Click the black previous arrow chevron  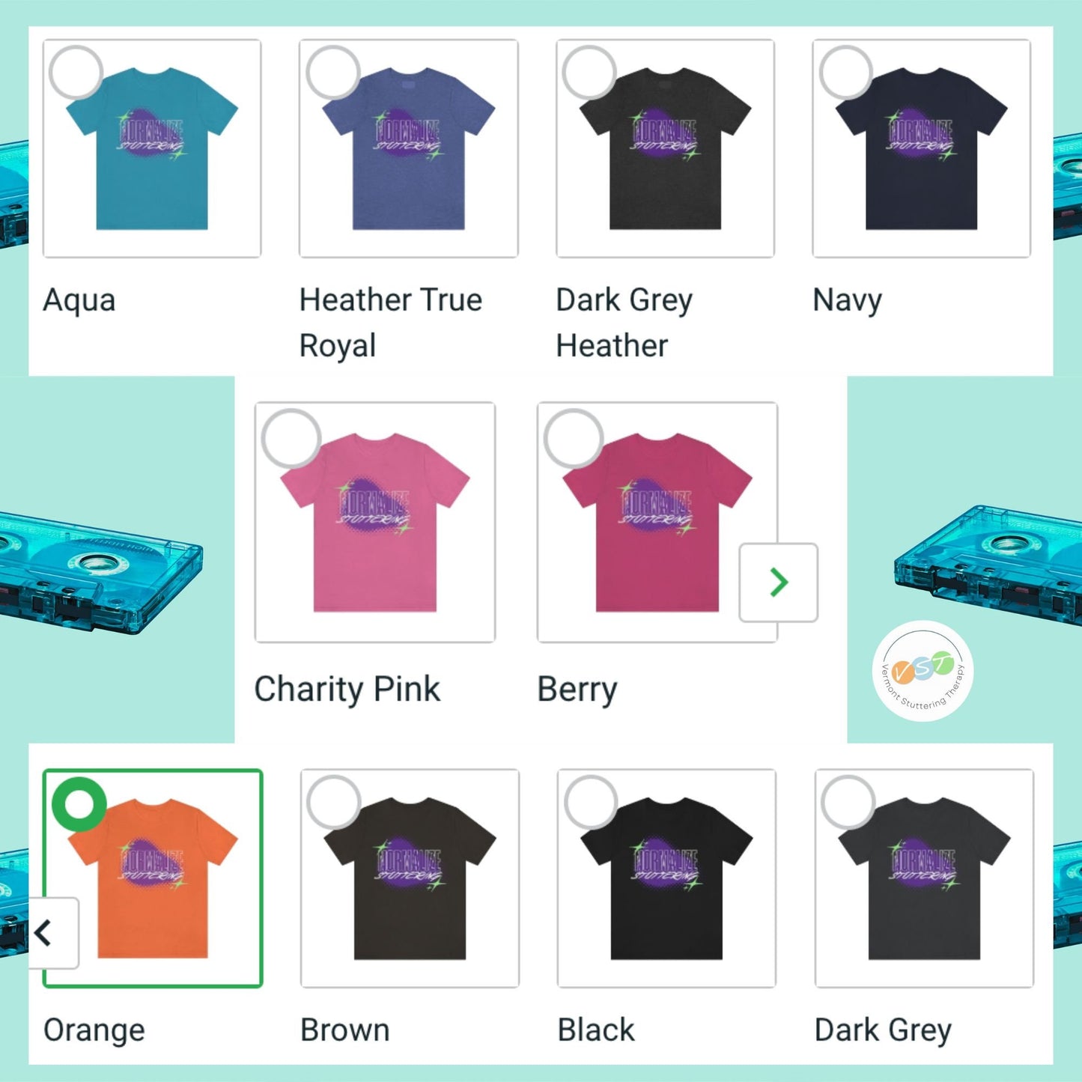[x=43, y=933]
